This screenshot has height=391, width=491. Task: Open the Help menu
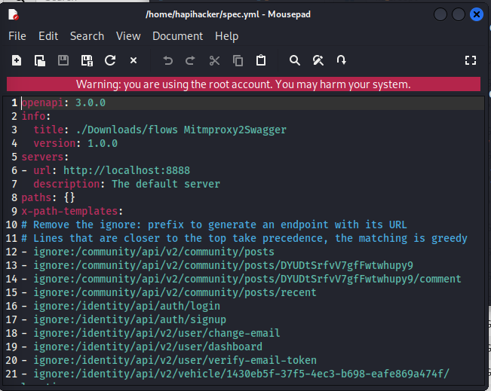point(226,36)
